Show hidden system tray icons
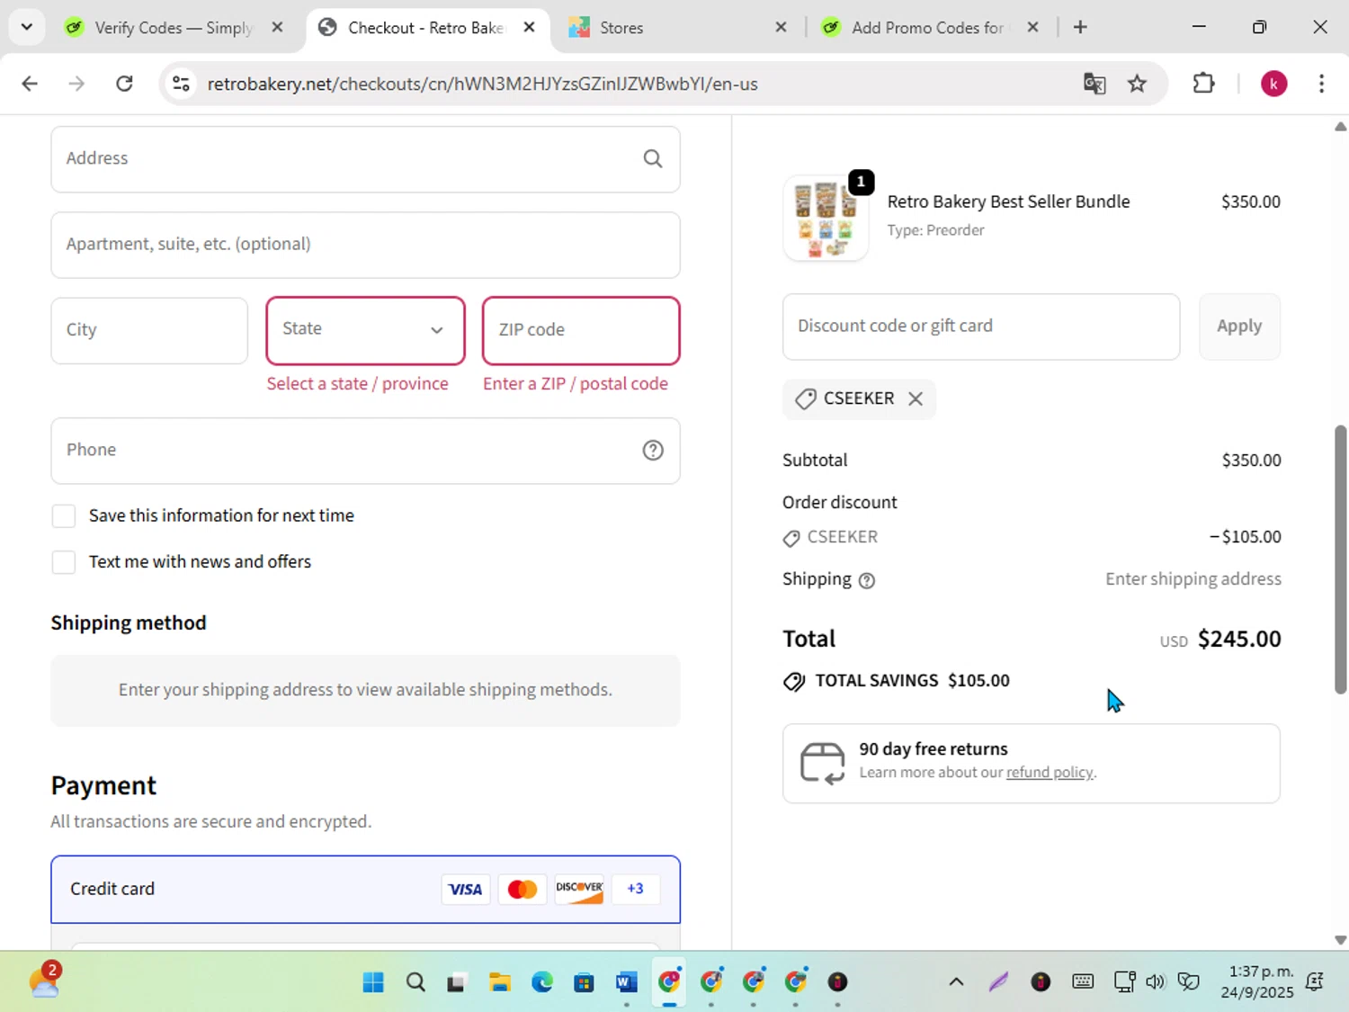Image resolution: width=1349 pixels, height=1012 pixels. click(x=956, y=982)
